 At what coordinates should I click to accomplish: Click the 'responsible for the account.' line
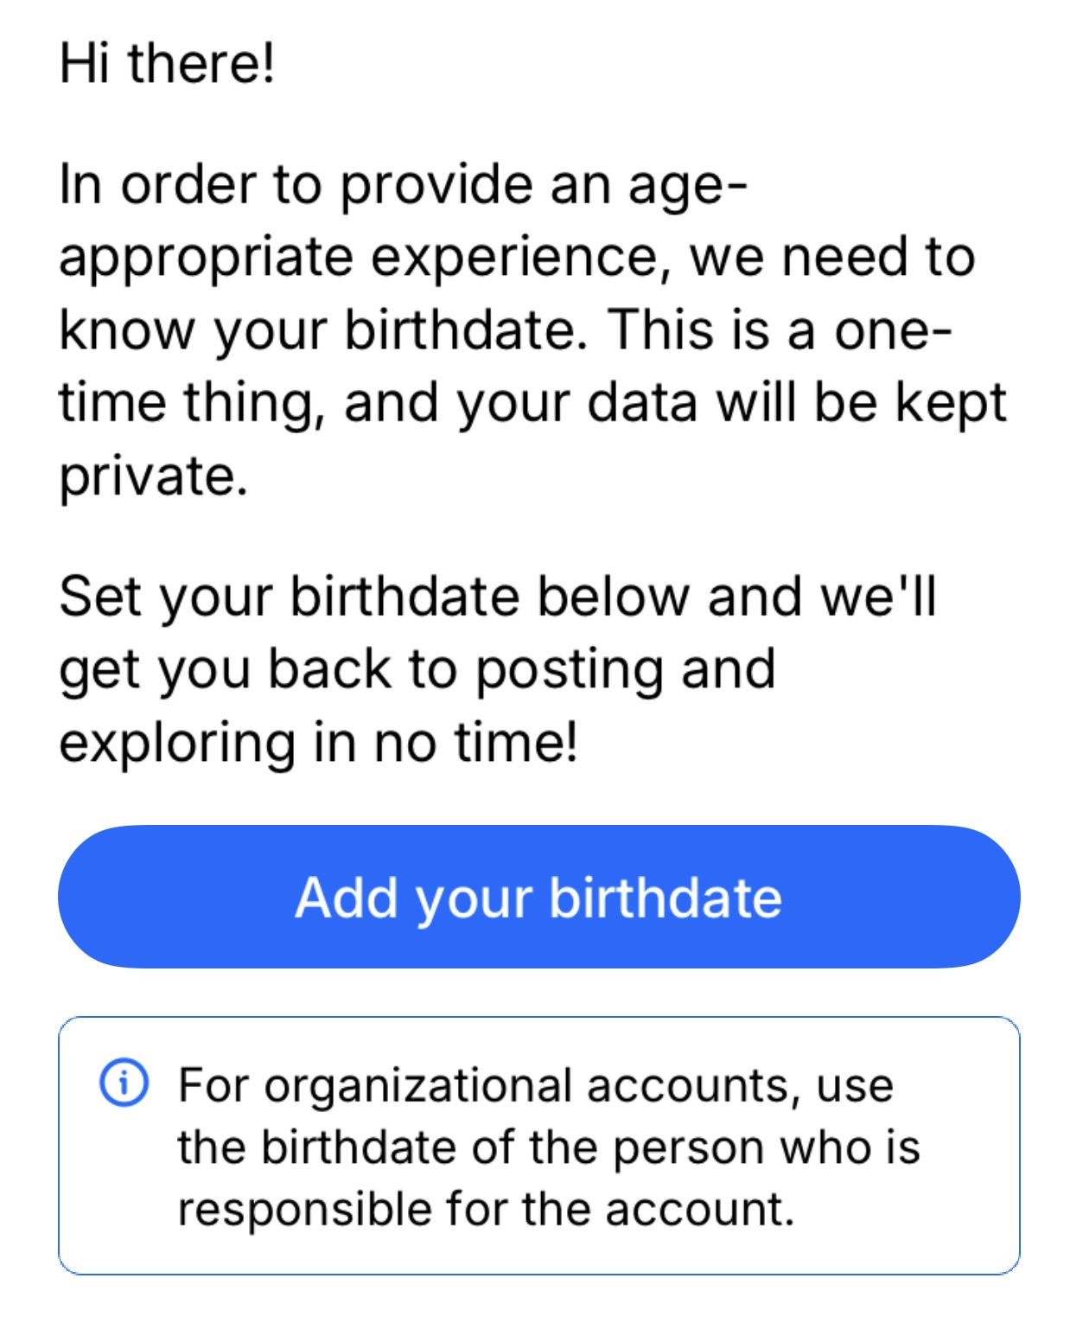click(486, 1209)
